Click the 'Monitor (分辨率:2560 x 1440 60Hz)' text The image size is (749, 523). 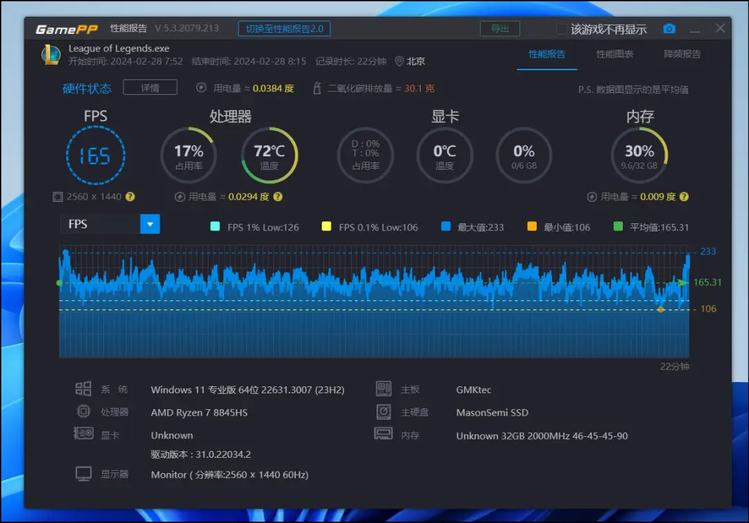click(230, 474)
